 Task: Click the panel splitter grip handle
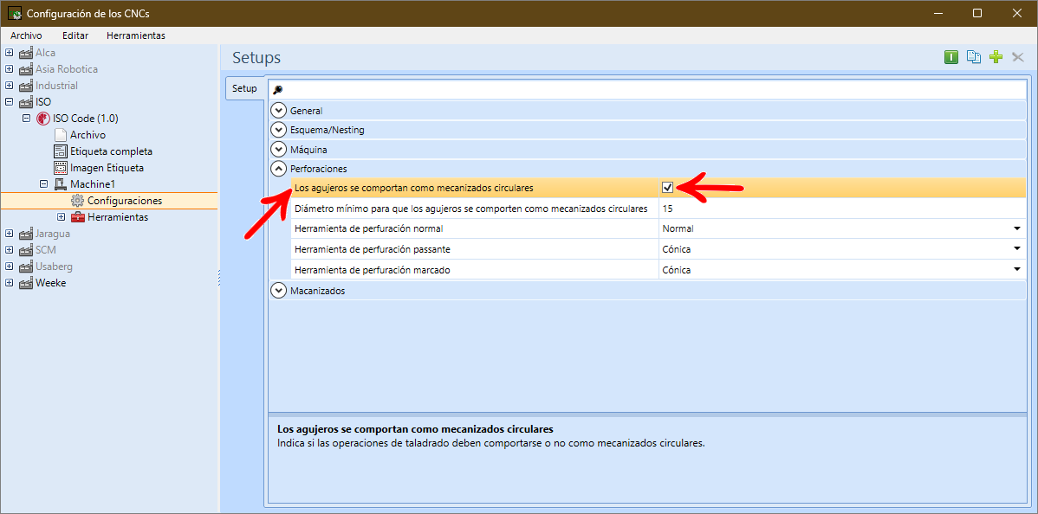tap(219, 278)
